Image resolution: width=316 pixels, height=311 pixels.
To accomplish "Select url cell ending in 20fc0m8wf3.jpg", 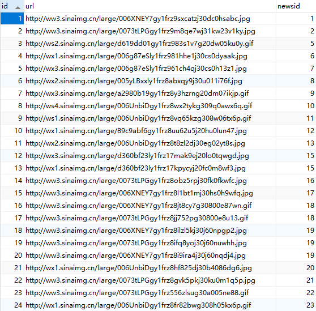I will (150, 168).
